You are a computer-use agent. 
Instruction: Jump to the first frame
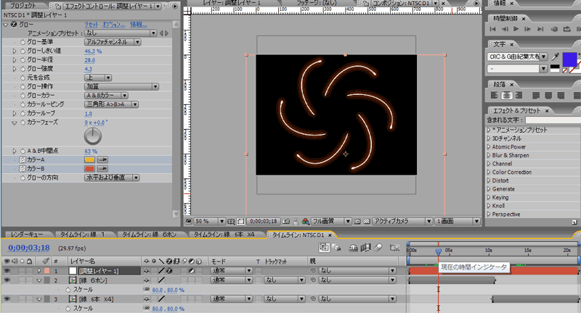click(x=492, y=29)
